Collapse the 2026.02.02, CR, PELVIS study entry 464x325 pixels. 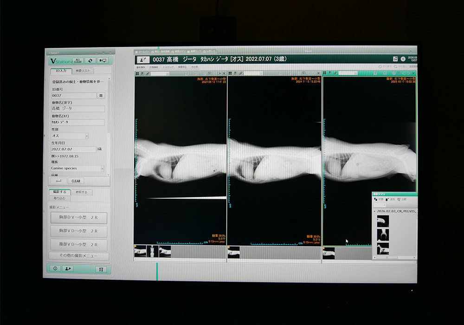[374, 211]
